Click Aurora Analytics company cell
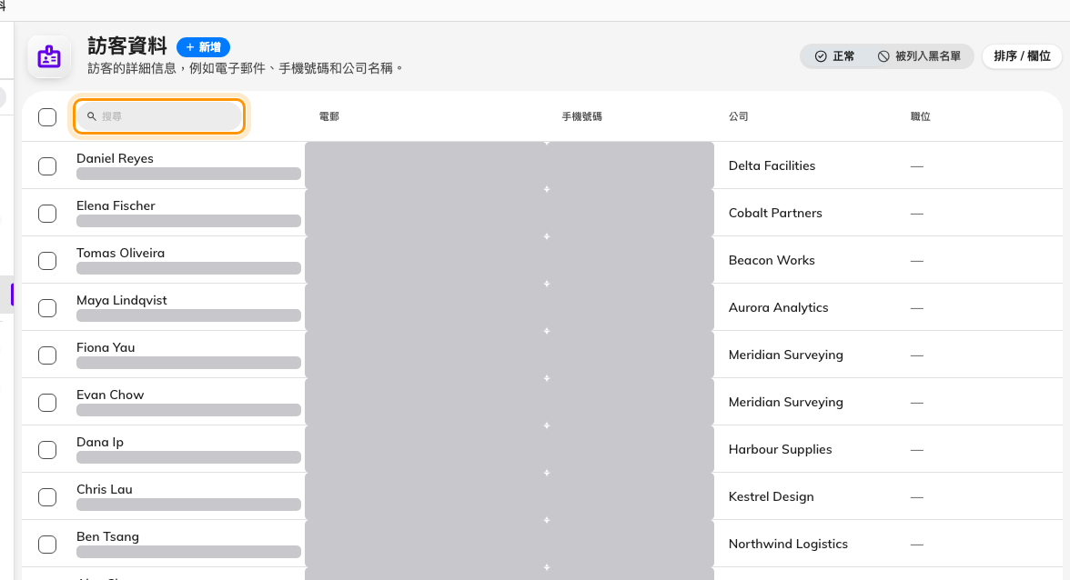Image resolution: width=1070 pixels, height=580 pixels. (778, 307)
